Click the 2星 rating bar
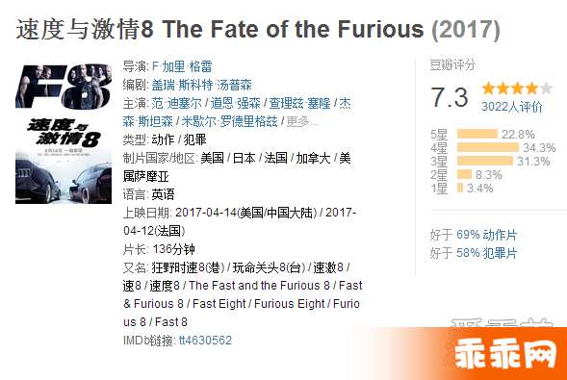567x380 pixels. coord(464,174)
